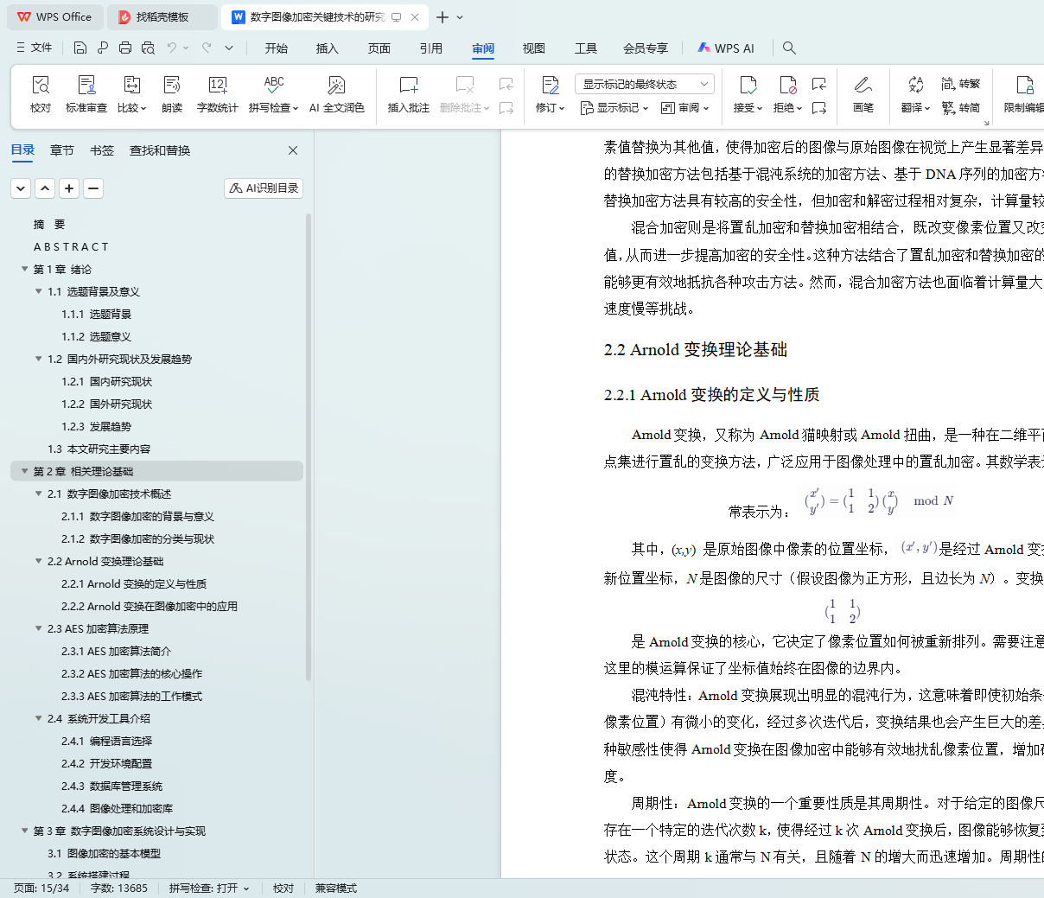The width and height of the screenshot is (1044, 898).
Task: Go to 2.2.1 Arnold 变换的定义与性质 heading
Action: tap(134, 583)
